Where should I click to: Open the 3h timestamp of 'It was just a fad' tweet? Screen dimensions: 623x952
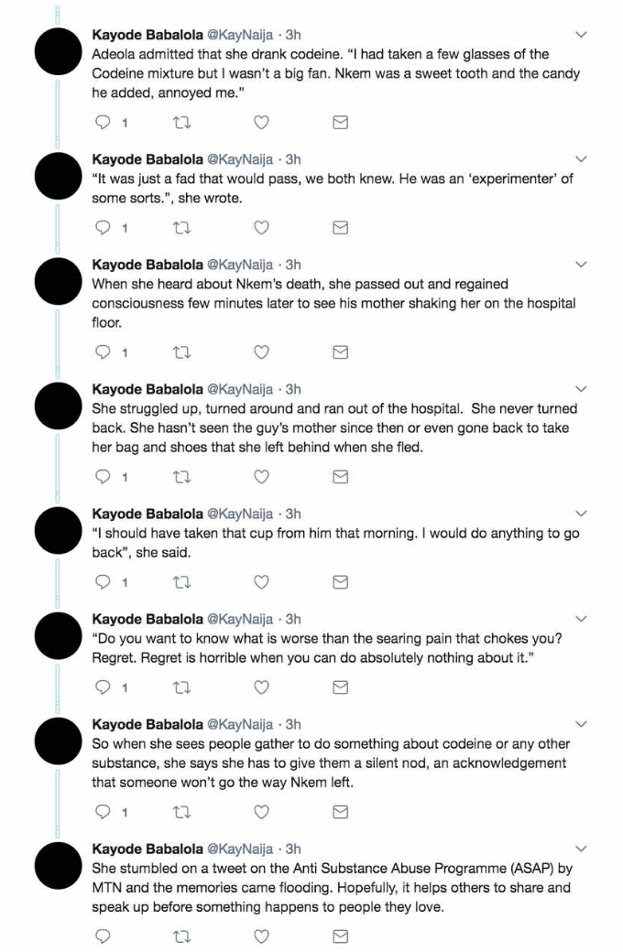coord(293,159)
